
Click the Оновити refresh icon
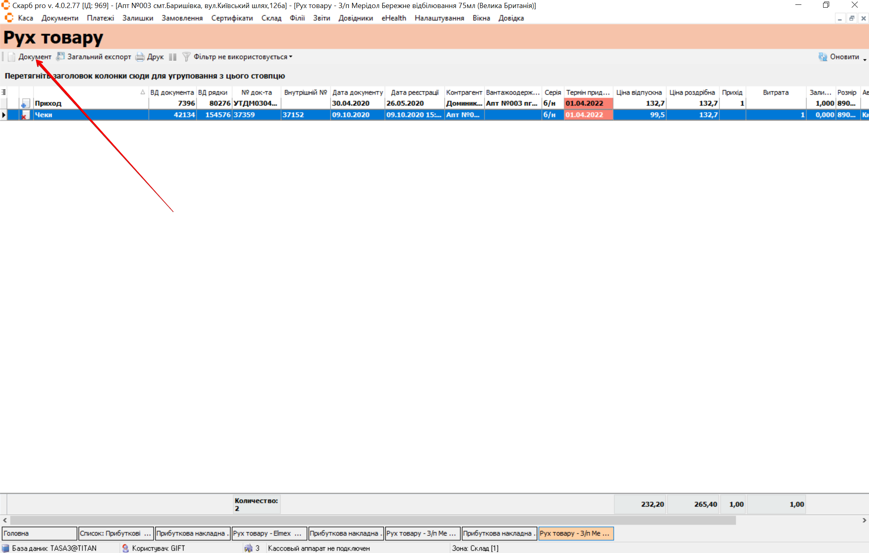point(822,57)
